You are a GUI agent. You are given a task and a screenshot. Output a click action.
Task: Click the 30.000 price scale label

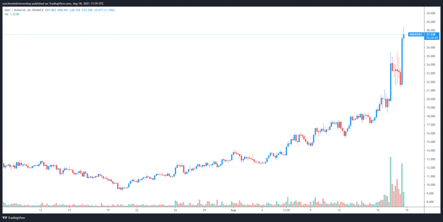point(431,13)
